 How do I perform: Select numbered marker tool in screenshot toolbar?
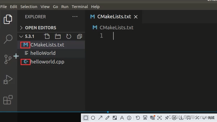(x=129, y=118)
